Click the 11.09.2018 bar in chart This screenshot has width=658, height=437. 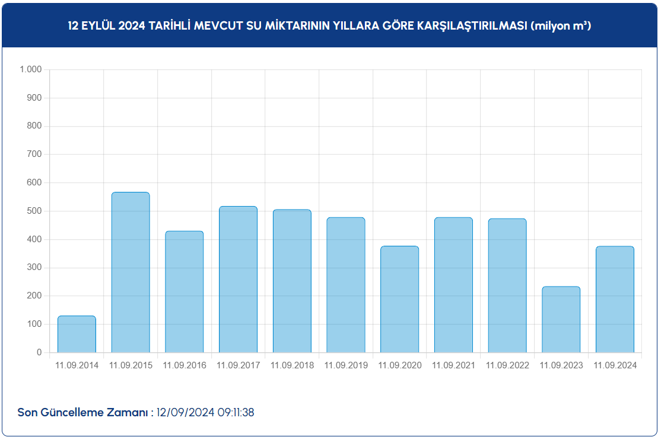292,281
